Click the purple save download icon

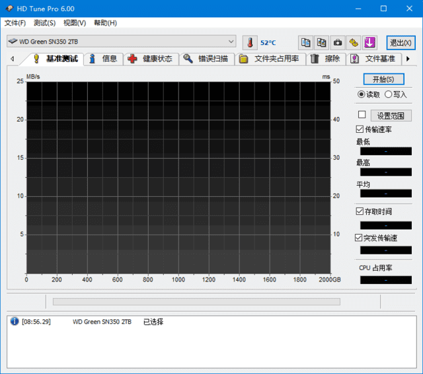tap(369, 42)
